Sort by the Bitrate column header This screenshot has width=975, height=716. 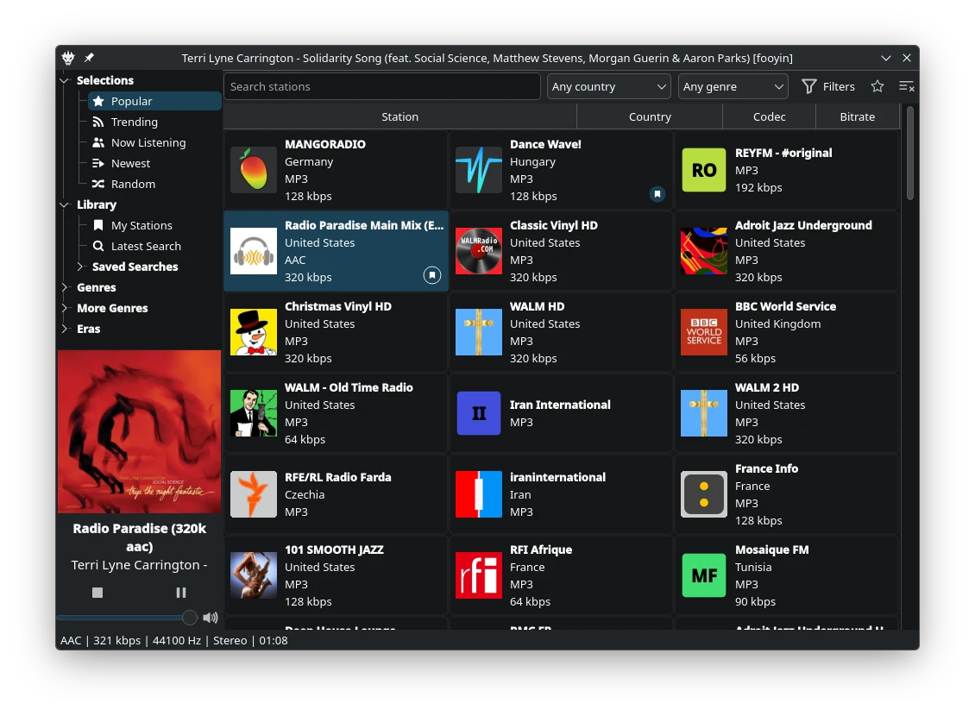858,116
